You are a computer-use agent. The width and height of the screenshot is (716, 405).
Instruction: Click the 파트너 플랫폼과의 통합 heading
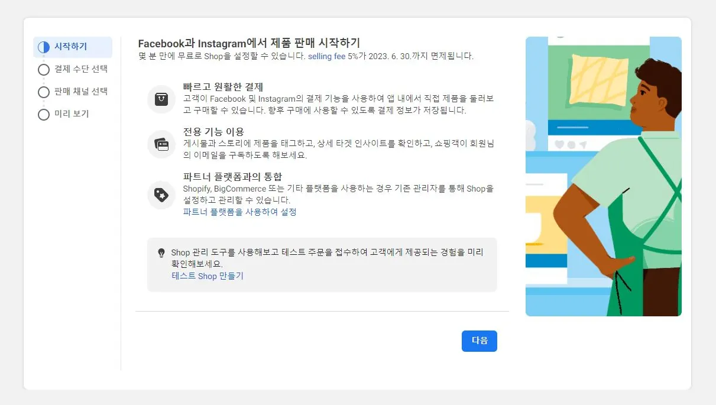click(x=232, y=177)
